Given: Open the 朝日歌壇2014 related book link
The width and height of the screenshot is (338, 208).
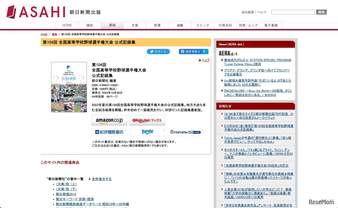Looking at the screenshot, I should (66, 194).
